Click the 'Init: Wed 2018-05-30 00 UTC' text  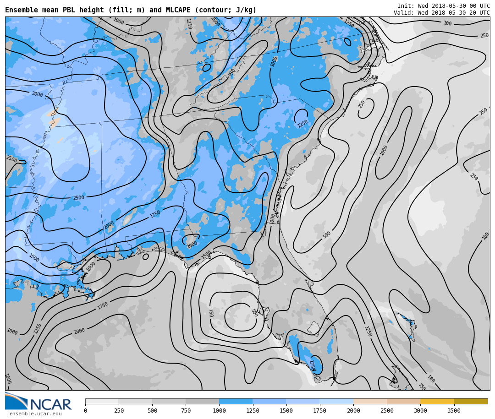[444, 5]
